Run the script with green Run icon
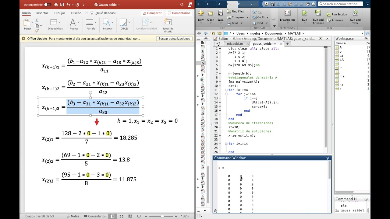Image resolution: width=390 pixels, height=219 pixels. pyautogui.click(x=304, y=13)
